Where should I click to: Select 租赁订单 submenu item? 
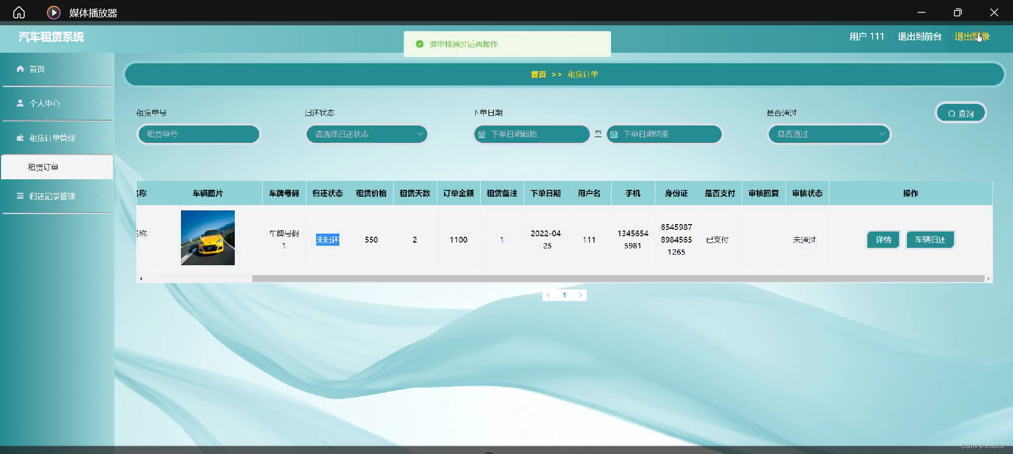(57, 167)
